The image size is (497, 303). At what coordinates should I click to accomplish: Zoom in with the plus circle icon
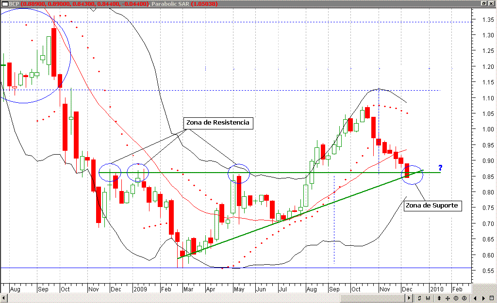pyautogui.click(x=464, y=298)
